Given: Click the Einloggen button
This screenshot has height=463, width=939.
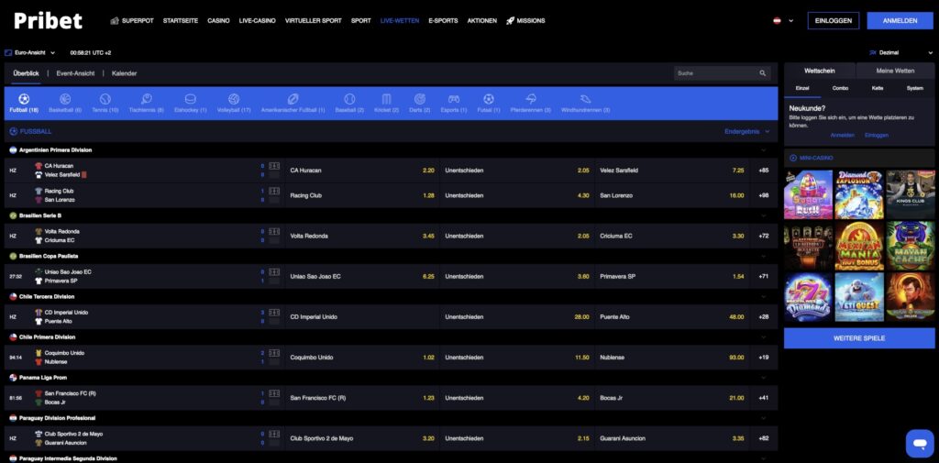Looking at the screenshot, I should coord(833,20).
